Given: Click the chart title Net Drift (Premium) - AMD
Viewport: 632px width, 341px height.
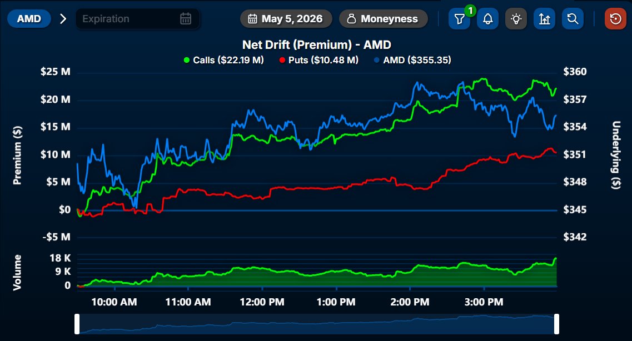Looking at the screenshot, I should click(x=317, y=44).
